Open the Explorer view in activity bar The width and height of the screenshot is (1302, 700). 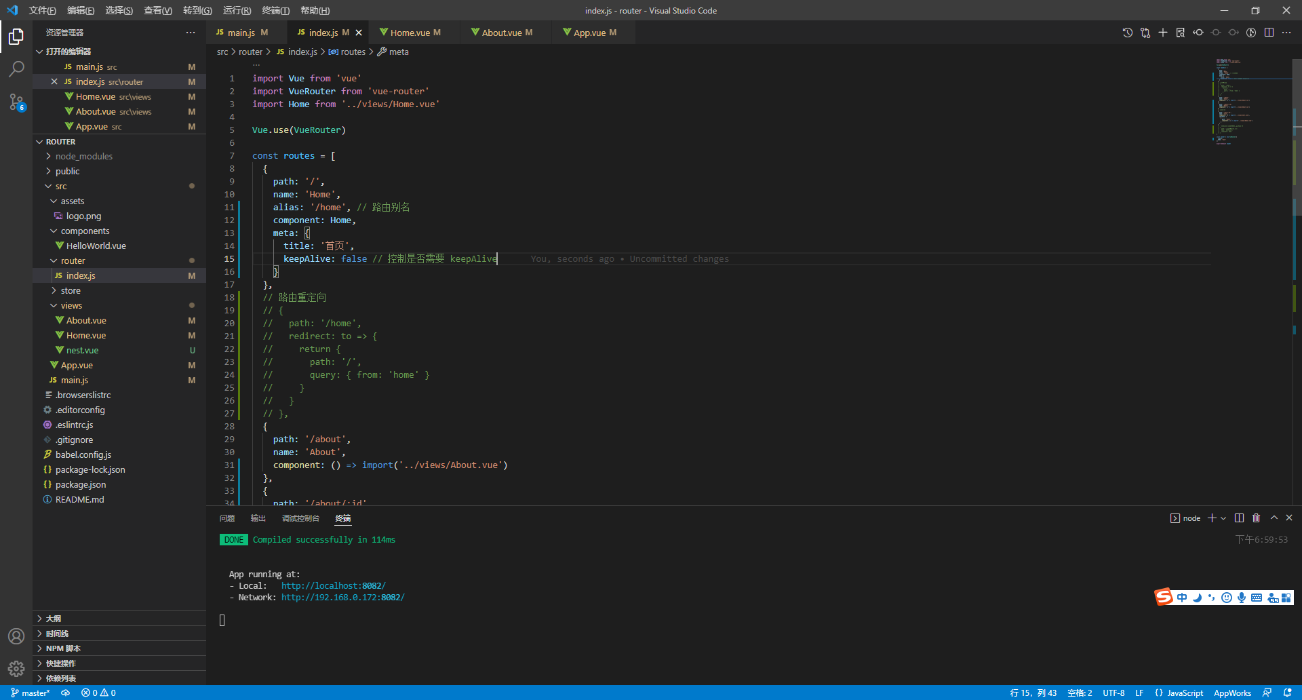coord(16,36)
